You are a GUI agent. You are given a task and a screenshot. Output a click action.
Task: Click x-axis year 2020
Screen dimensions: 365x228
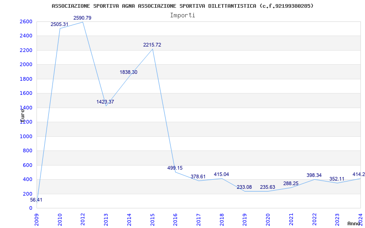coord(268,219)
